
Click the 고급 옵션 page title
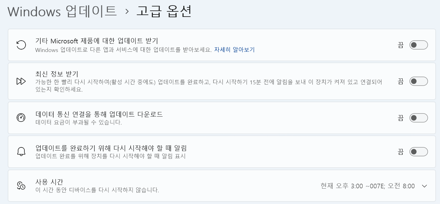coord(164,11)
